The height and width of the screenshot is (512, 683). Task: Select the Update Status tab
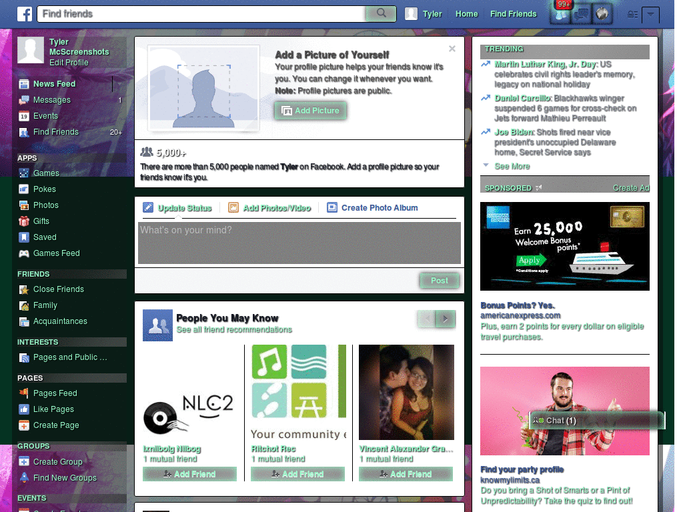pyautogui.click(x=177, y=208)
